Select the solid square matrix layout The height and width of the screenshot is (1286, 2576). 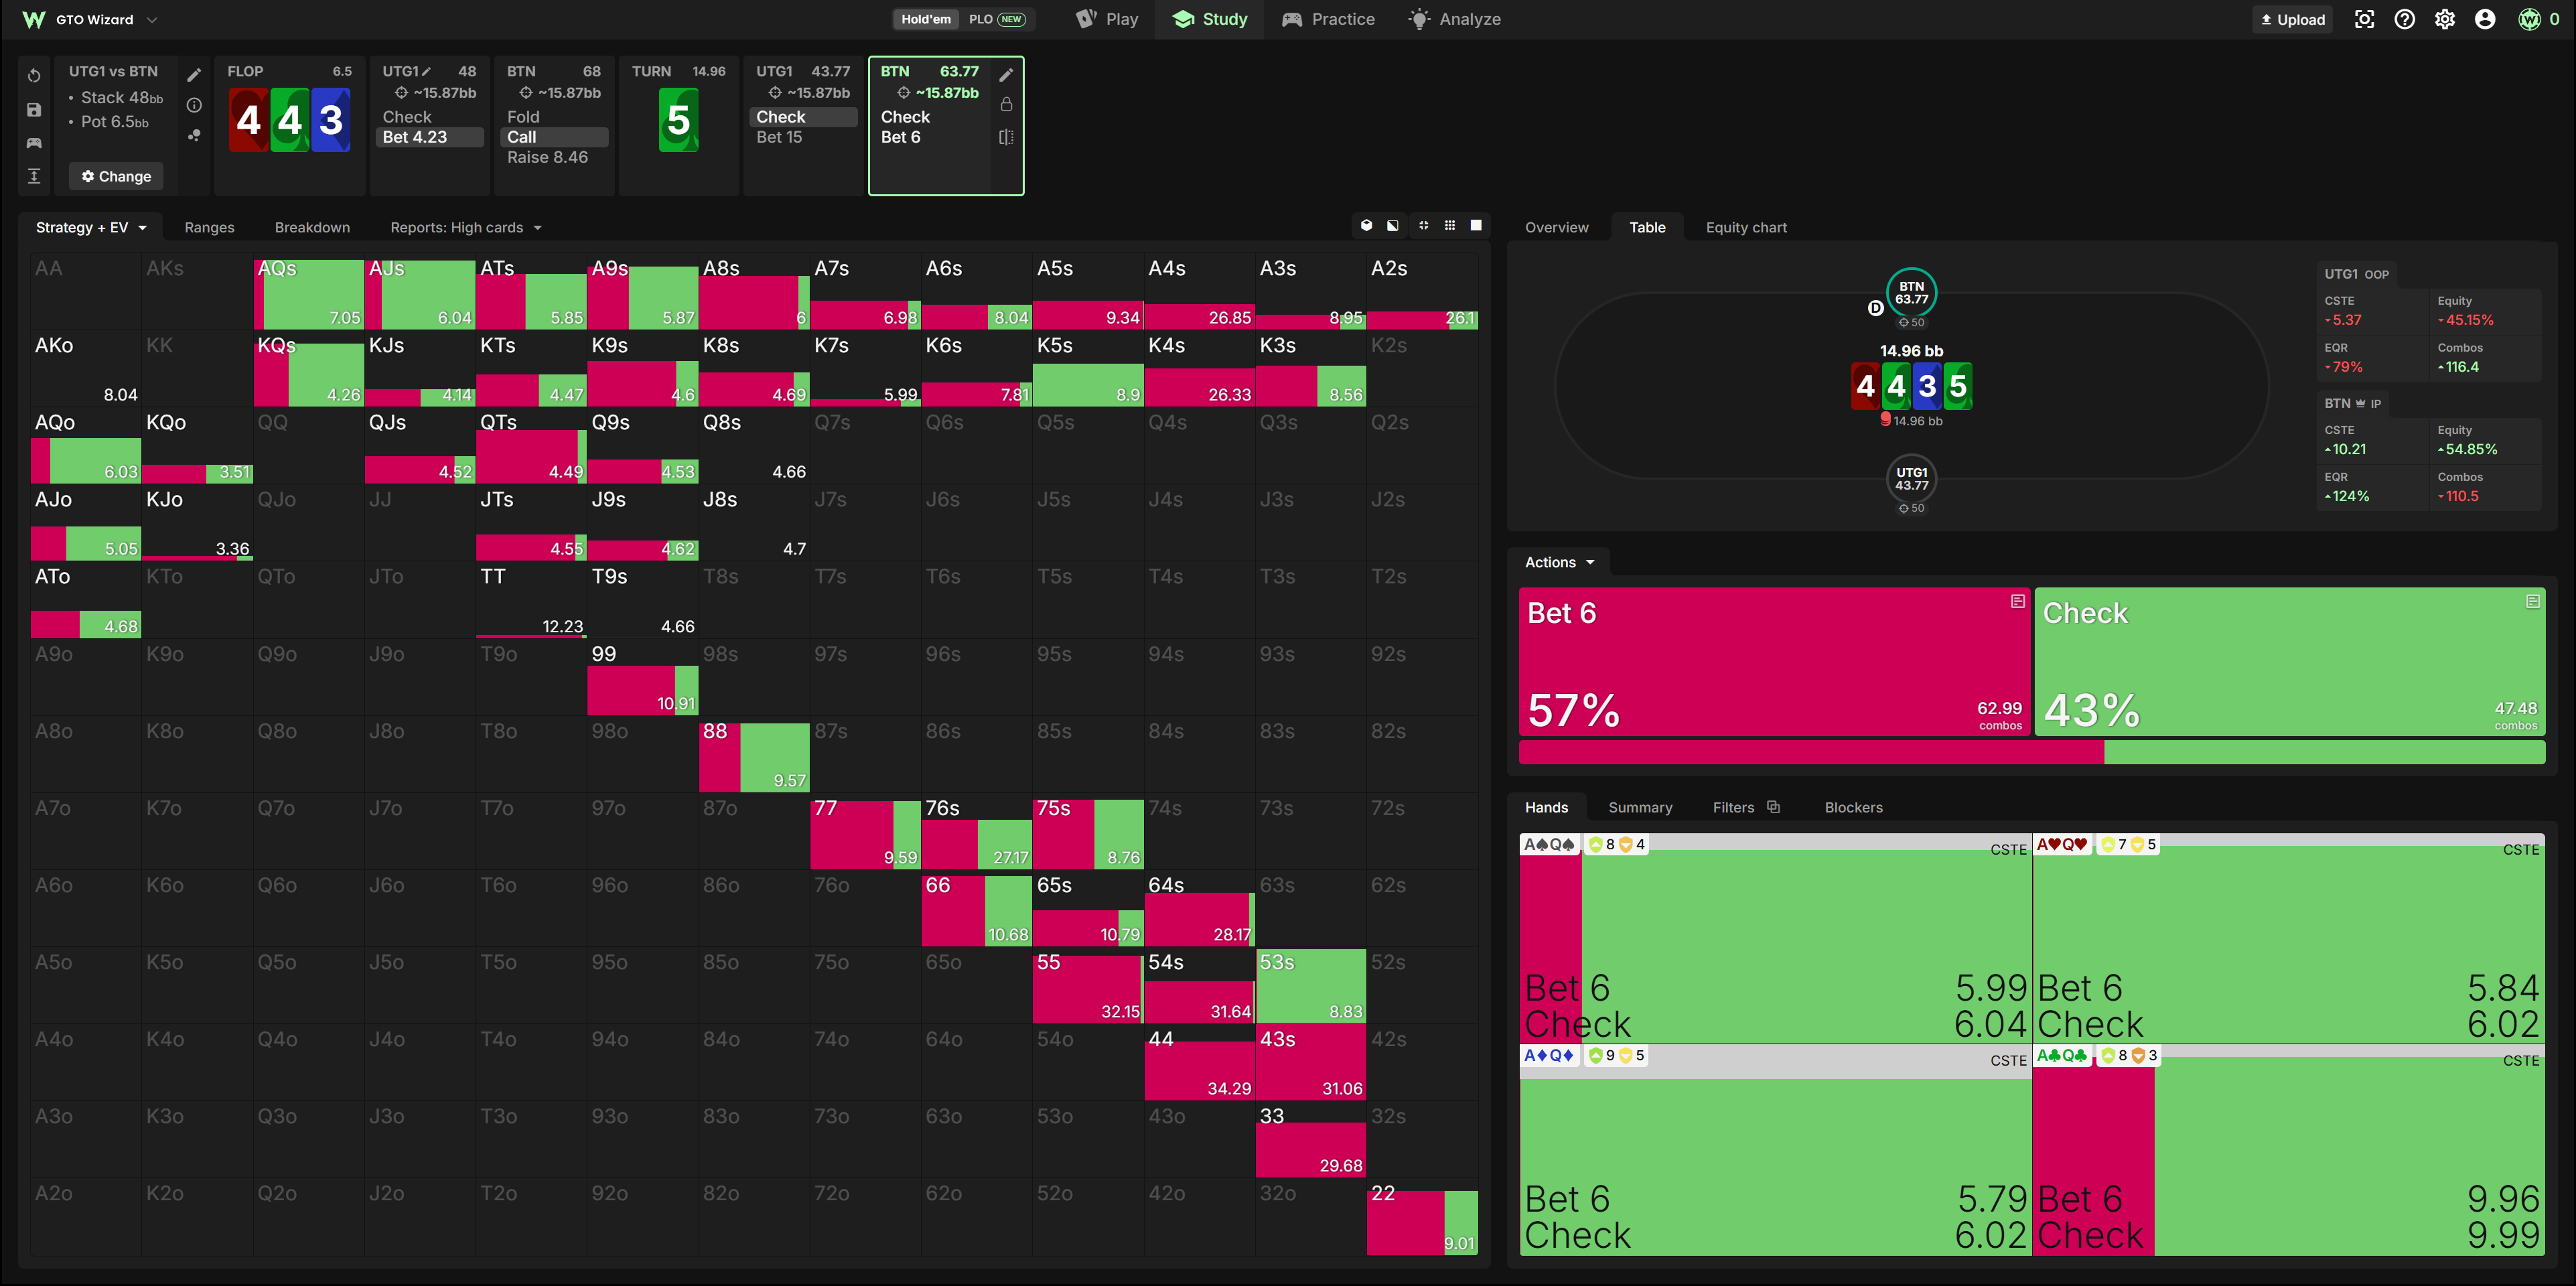pos(1475,226)
